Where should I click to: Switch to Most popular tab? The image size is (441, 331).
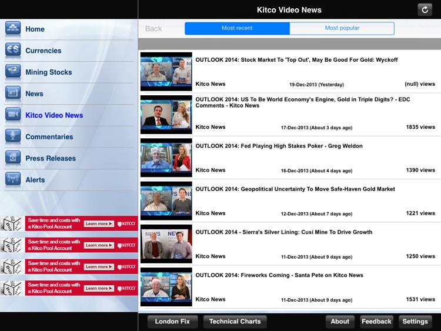click(342, 28)
